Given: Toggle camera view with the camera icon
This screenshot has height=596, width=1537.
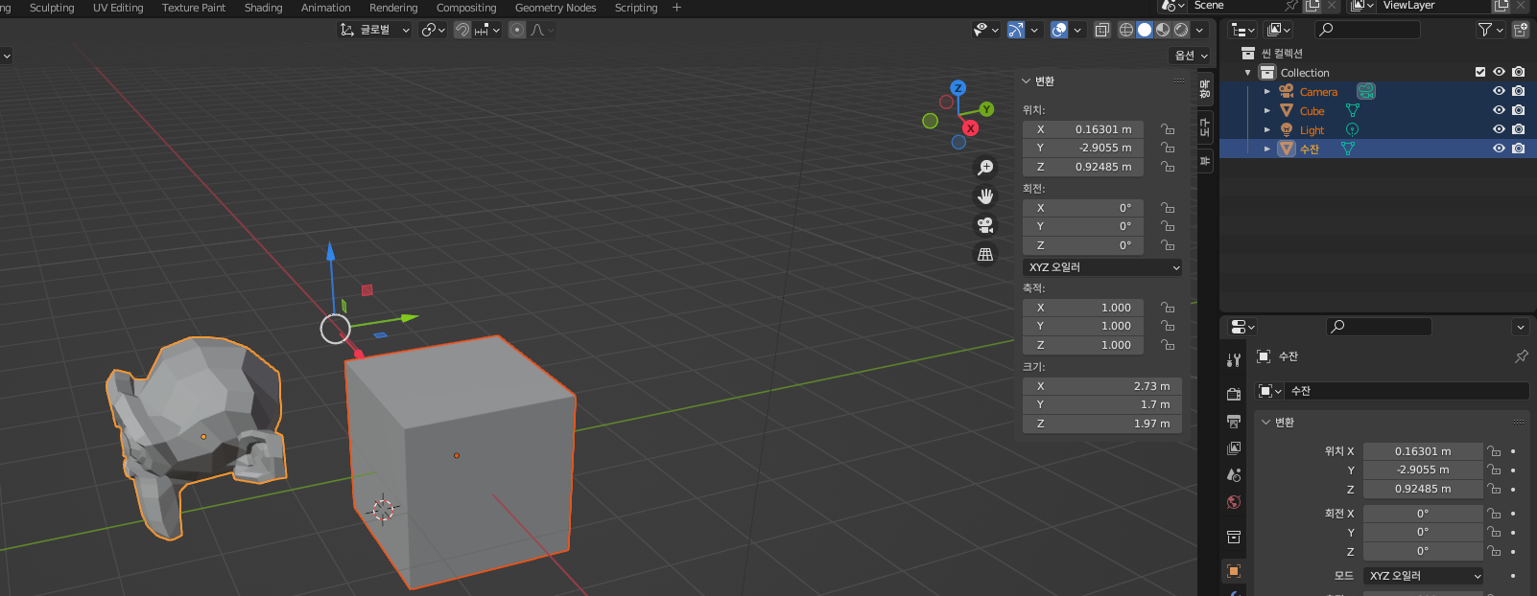Looking at the screenshot, I should click(985, 225).
